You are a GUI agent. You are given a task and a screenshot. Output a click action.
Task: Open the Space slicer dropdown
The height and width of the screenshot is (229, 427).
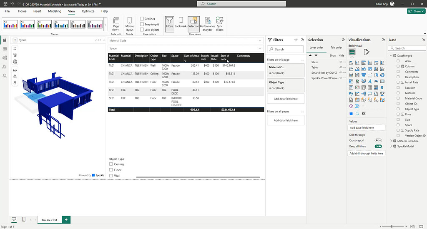click(x=260, y=48)
